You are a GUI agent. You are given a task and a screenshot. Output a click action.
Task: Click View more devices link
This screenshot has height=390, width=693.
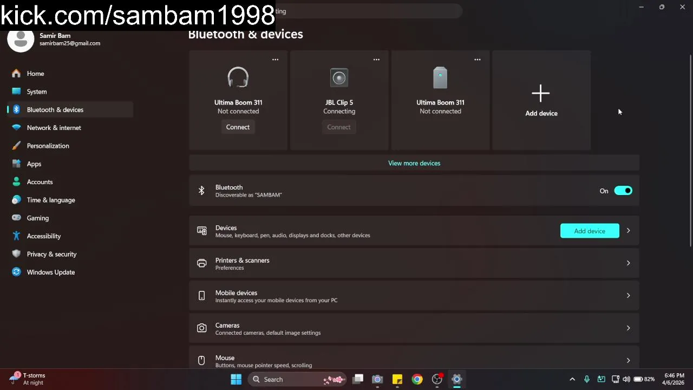[x=414, y=163]
